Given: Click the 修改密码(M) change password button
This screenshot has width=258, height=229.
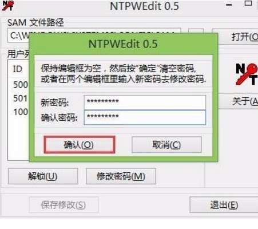Looking at the screenshot, I should [121, 176].
